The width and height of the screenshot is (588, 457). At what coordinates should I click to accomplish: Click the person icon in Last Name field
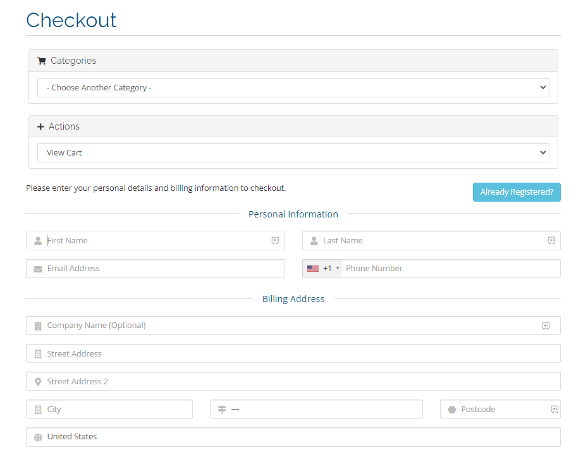point(314,241)
